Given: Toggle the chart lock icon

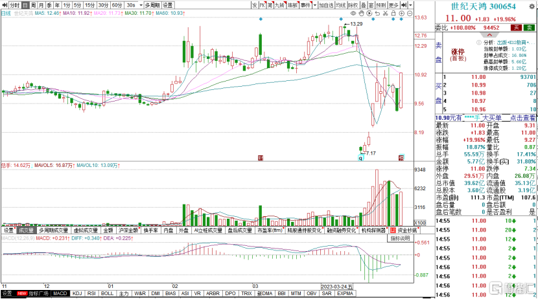Looking at the screenshot, I should 393,14.
